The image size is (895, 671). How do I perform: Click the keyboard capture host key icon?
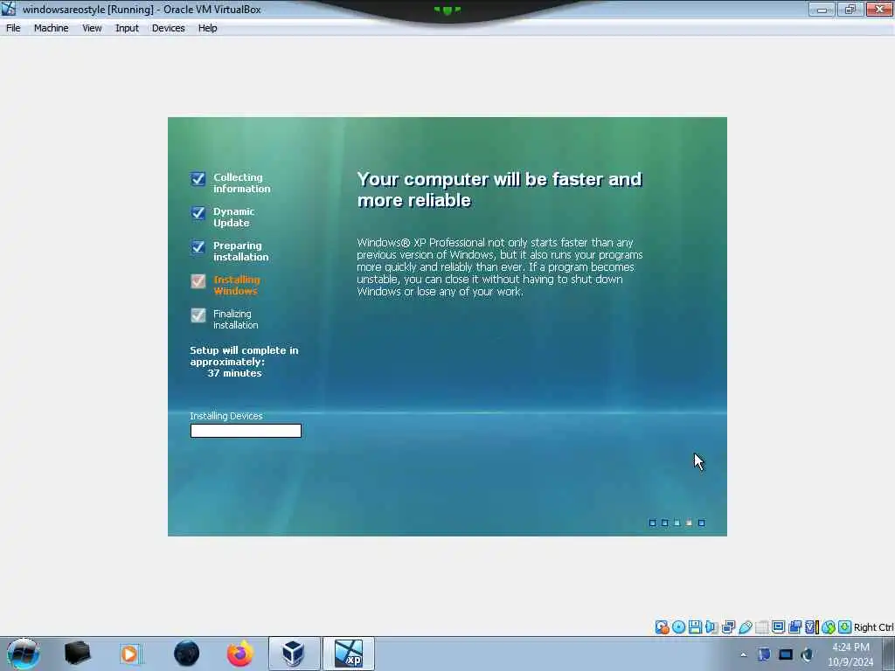(845, 627)
